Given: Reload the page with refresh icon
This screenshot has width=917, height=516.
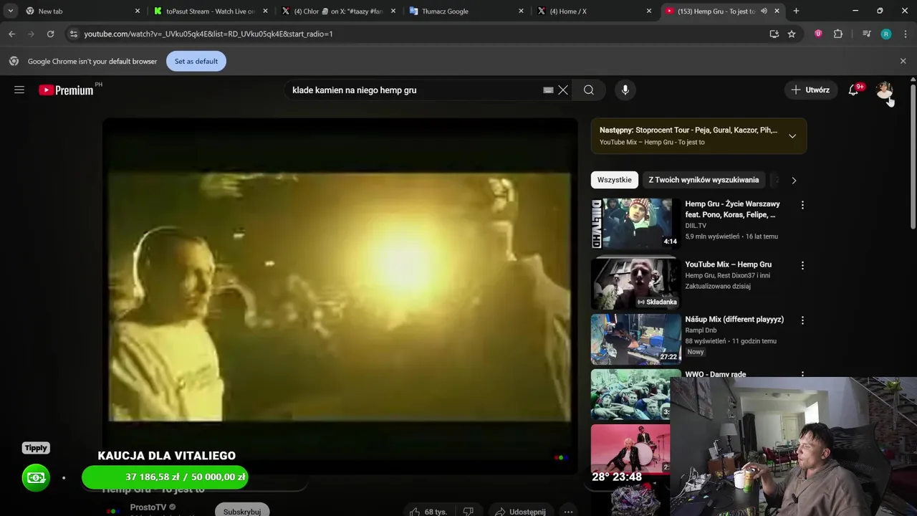Looking at the screenshot, I should tap(50, 34).
